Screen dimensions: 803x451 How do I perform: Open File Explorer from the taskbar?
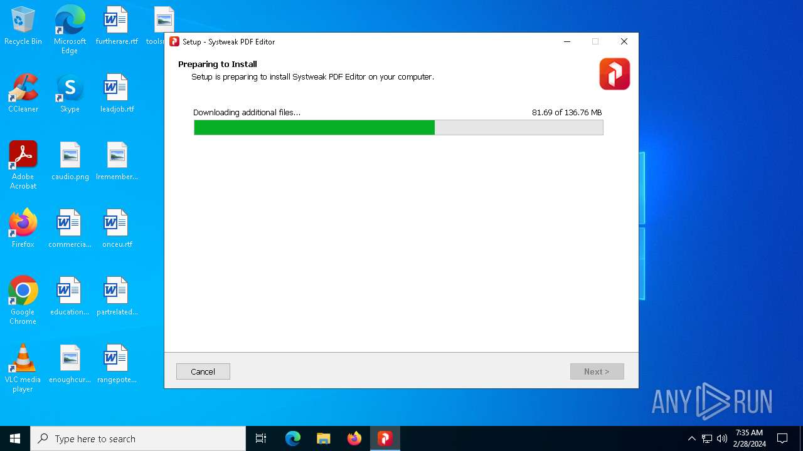click(324, 438)
